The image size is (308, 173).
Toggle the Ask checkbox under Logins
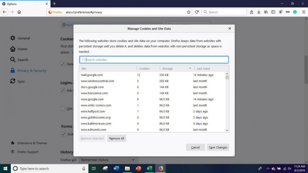(x=63, y=90)
